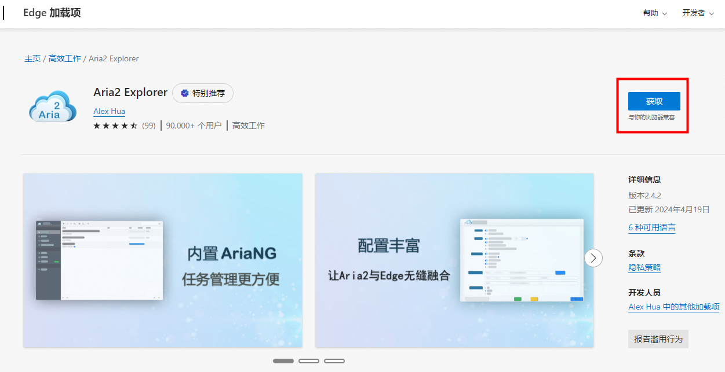Screen dimensions: 725x372
Task: Click the first star in the rating
Action: 97,125
